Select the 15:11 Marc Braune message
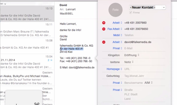 [x=27, y=30]
